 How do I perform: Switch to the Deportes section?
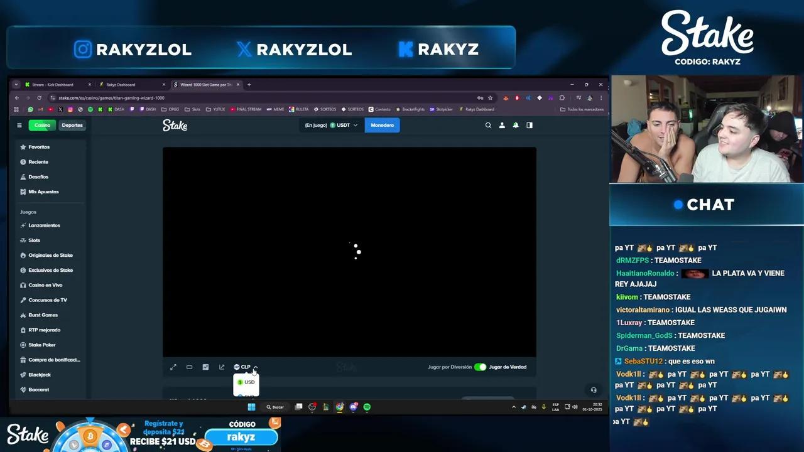pyautogui.click(x=72, y=125)
